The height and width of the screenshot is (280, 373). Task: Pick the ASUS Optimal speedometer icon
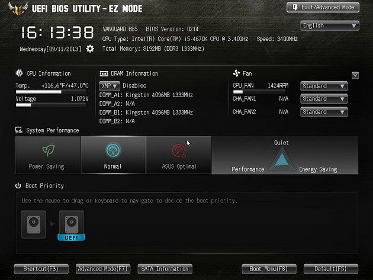click(x=179, y=150)
